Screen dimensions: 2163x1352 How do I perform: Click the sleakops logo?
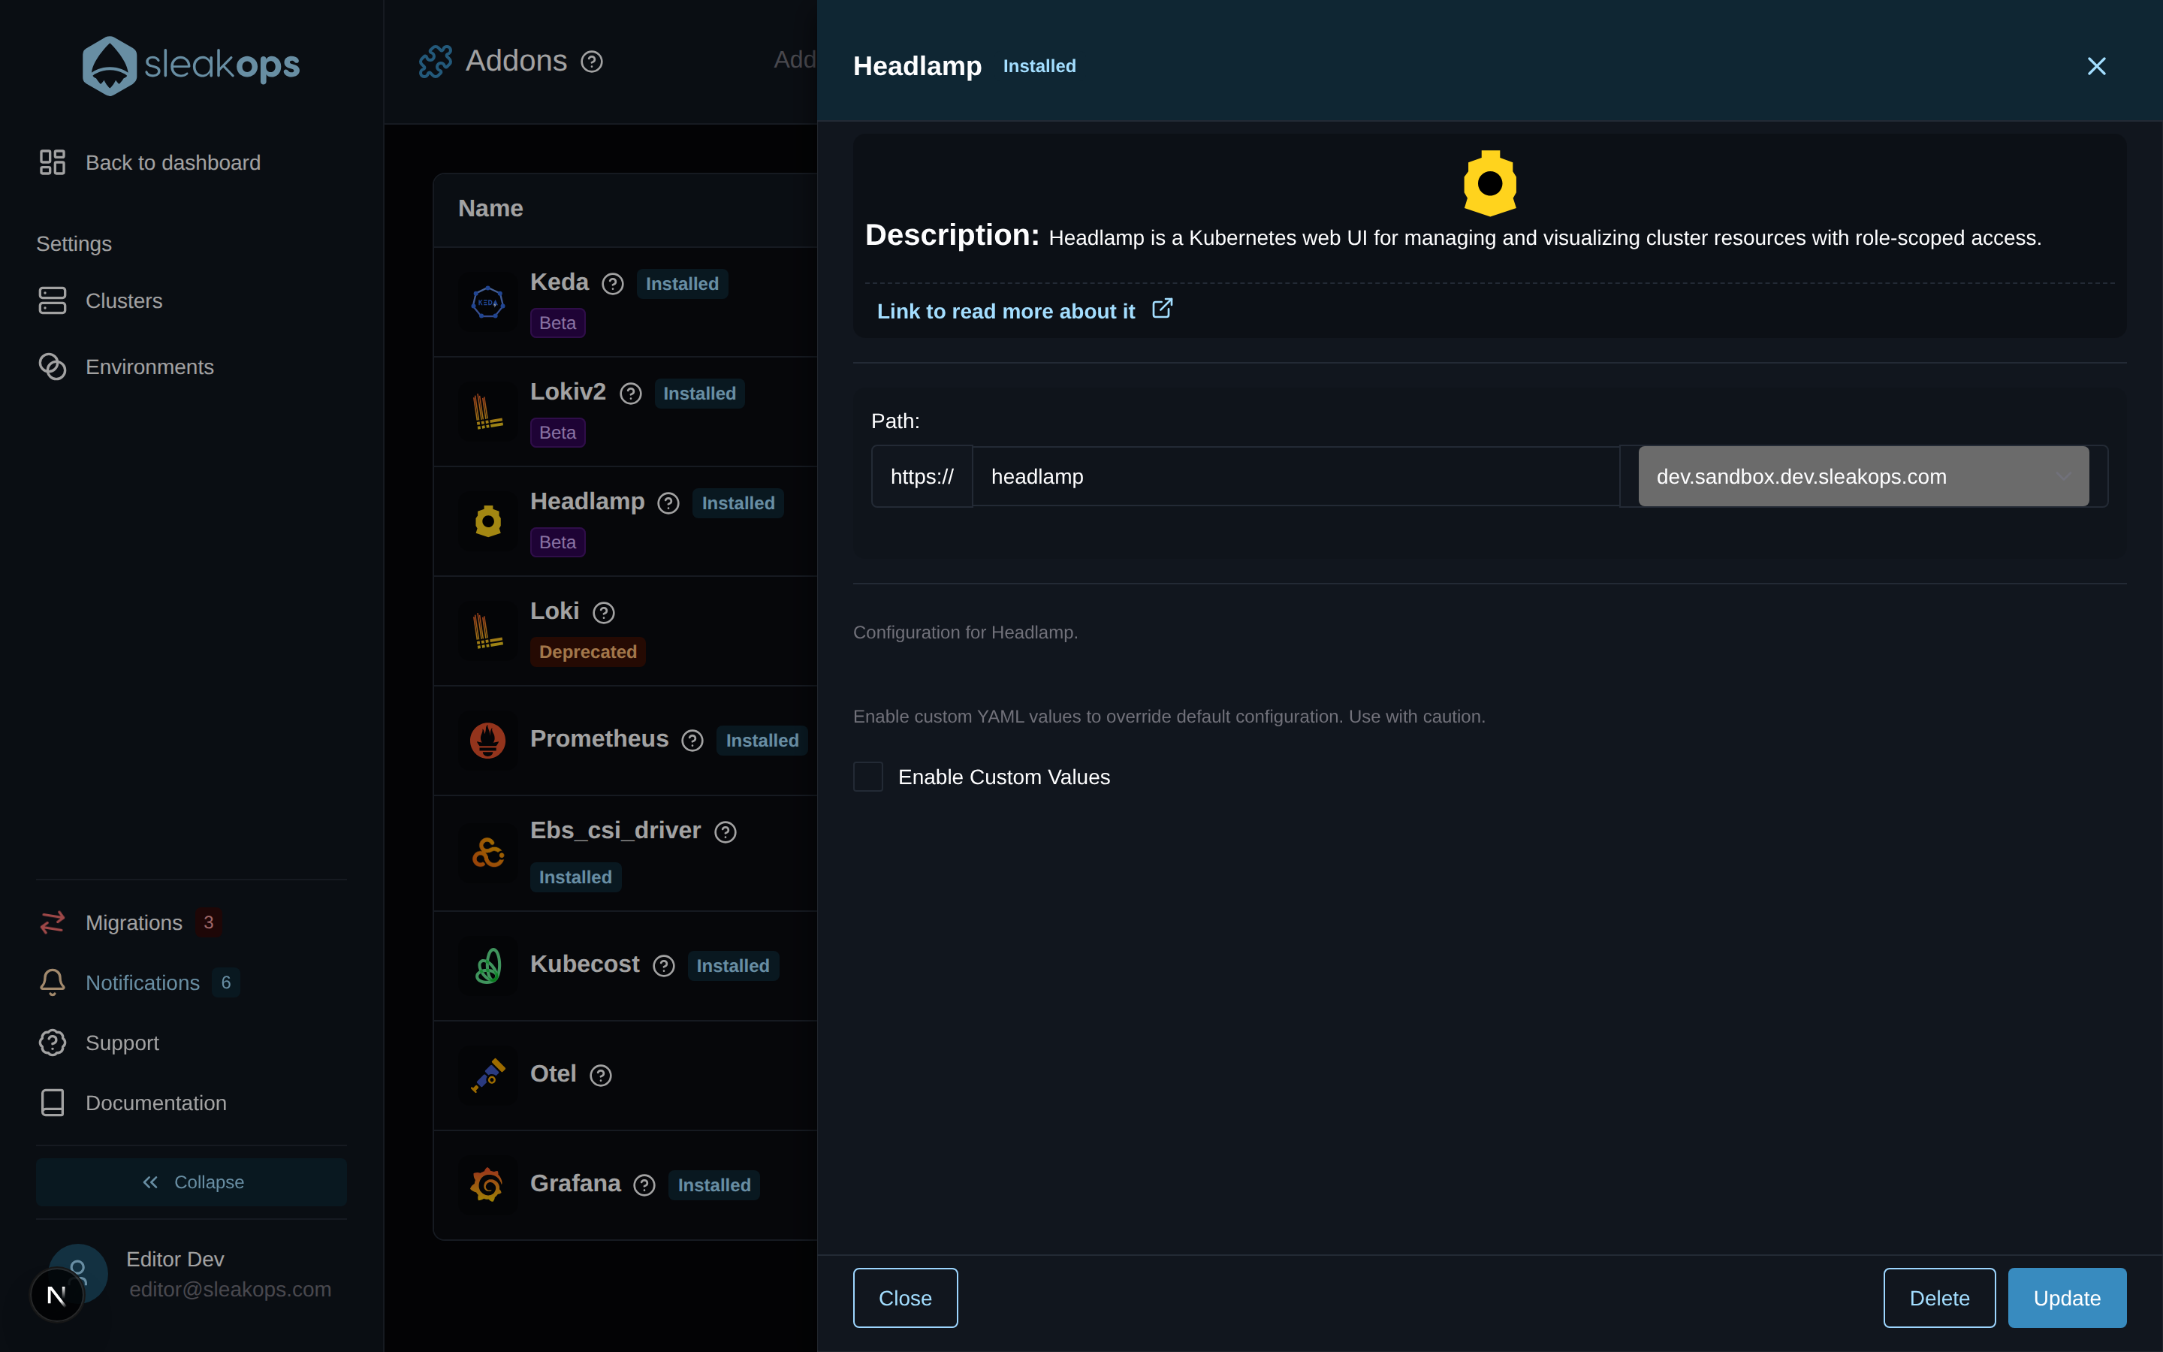(x=192, y=65)
